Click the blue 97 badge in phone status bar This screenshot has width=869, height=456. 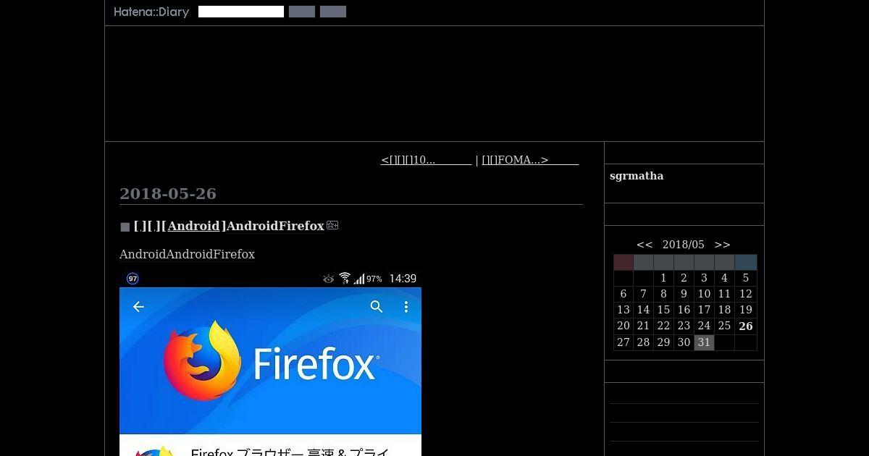[x=133, y=279]
